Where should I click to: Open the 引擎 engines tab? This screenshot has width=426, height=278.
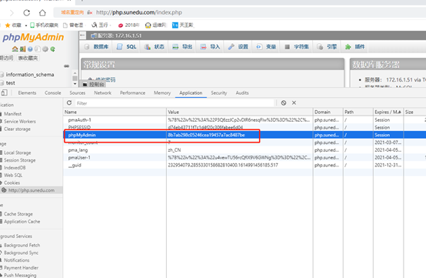pos(327,47)
